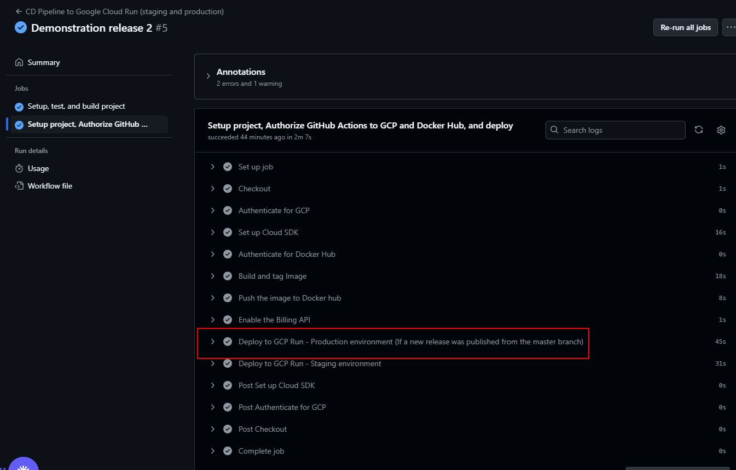Click green check icon next to Demonstration release 2
The image size is (736, 470).
[x=21, y=28]
